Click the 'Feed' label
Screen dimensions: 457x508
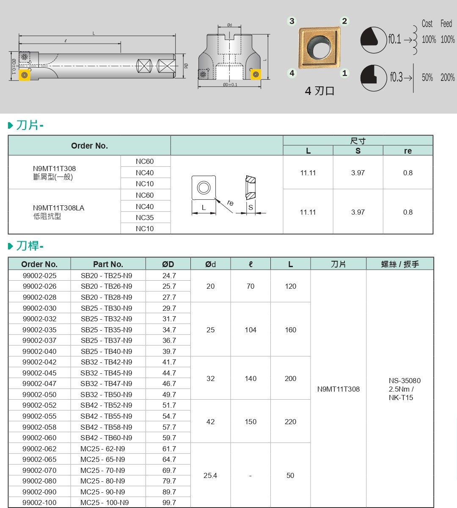pyautogui.click(x=446, y=24)
